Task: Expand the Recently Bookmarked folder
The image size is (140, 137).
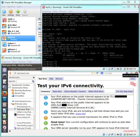Action: pyautogui.click(x=11, y=90)
